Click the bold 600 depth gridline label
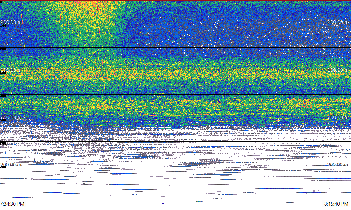Screen dimensions: 351x210 coord(3,144)
